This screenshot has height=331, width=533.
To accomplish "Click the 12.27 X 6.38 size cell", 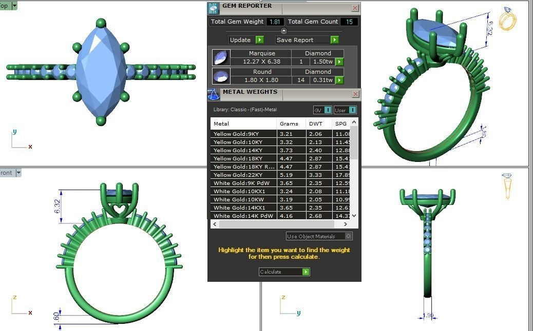I will 261,61.
